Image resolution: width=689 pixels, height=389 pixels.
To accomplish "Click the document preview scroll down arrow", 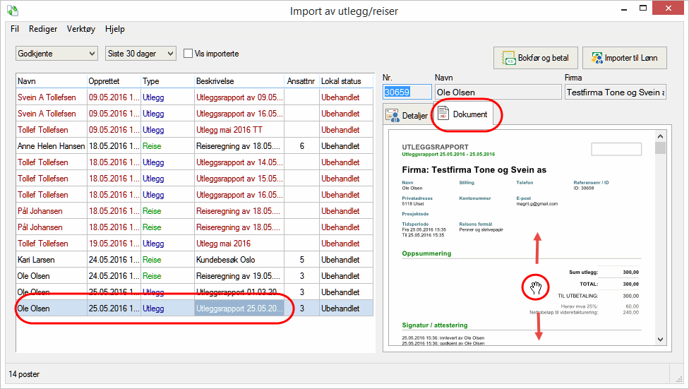I will point(660,340).
